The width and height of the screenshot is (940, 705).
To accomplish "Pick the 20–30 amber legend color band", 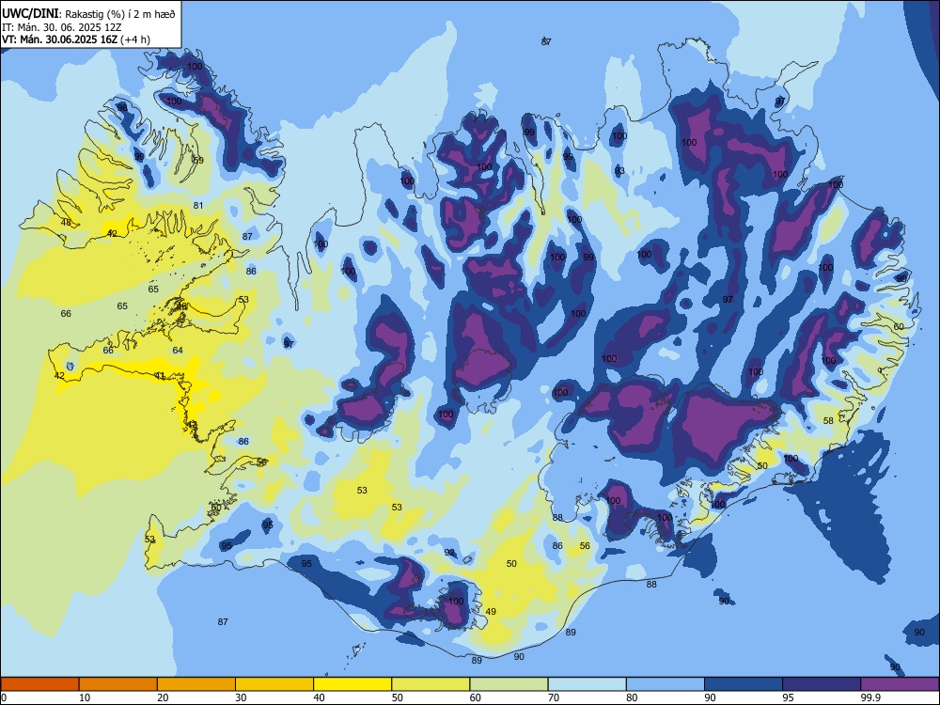I will (196, 684).
